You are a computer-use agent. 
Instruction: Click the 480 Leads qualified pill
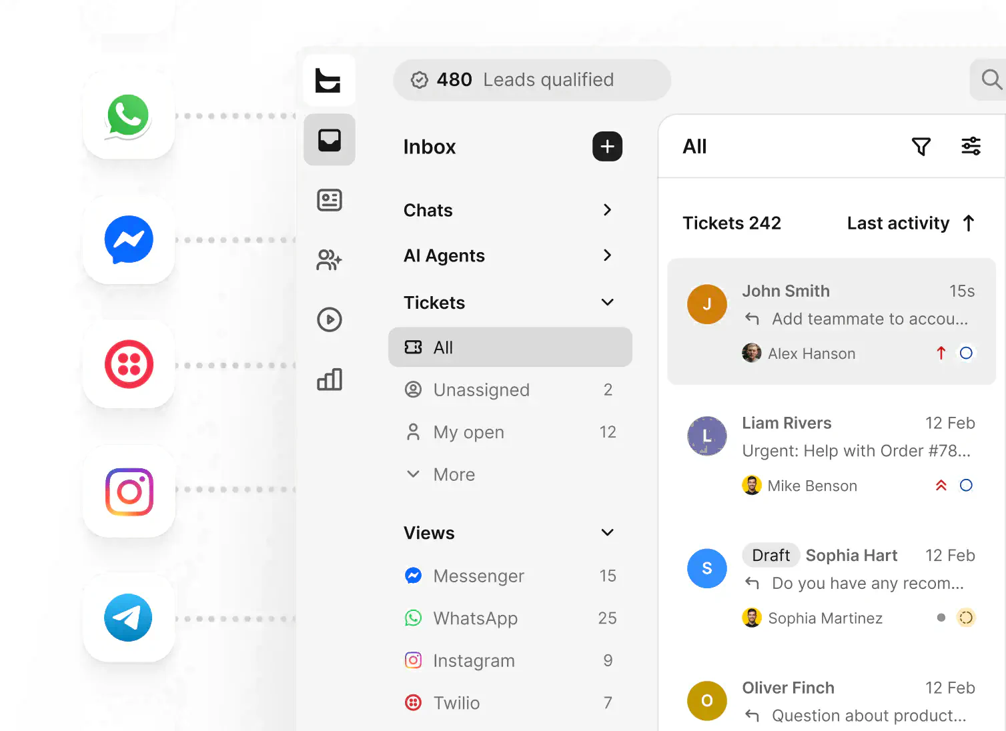click(532, 80)
